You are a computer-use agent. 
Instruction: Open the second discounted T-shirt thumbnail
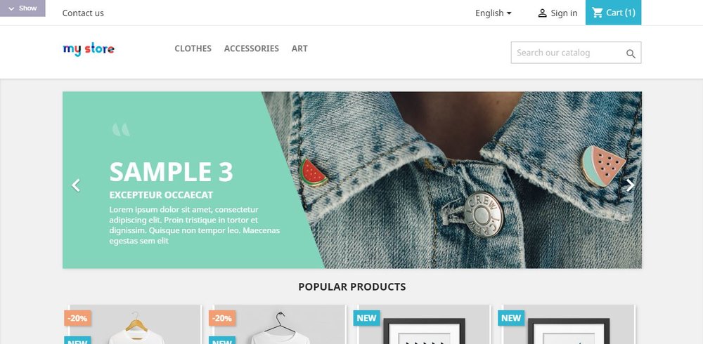tap(278, 325)
